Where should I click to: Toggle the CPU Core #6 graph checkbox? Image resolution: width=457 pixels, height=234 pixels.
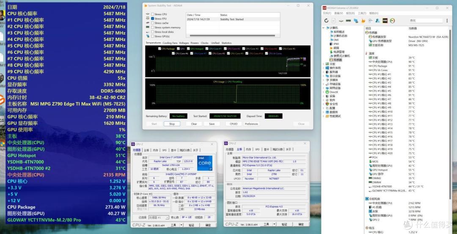pyautogui.click(x=173, y=54)
